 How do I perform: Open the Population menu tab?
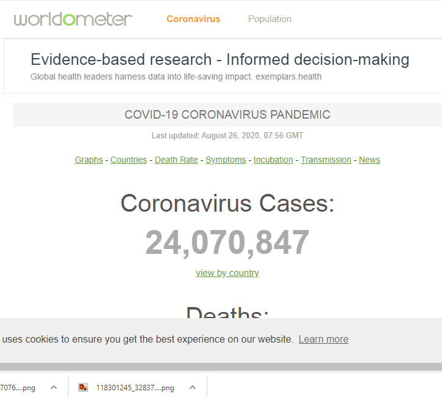[x=270, y=19]
